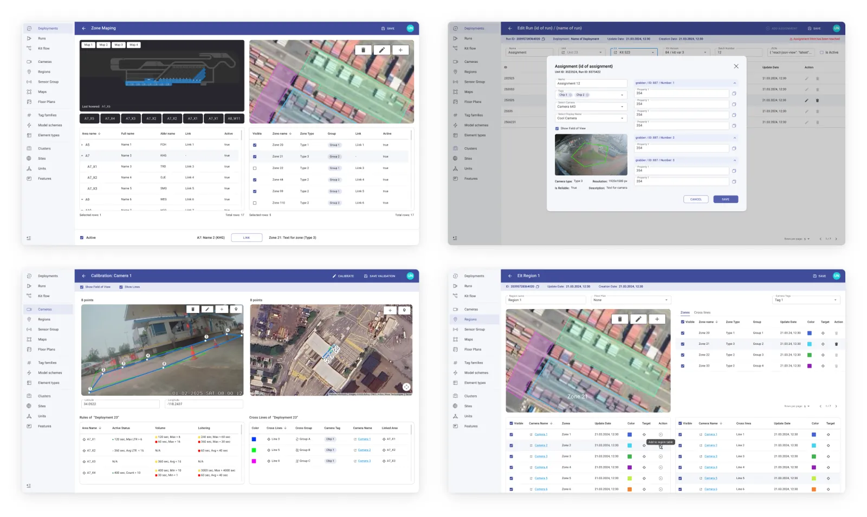Toggle Show Field of View in Calibration
The width and height of the screenshot is (867, 517).
82,287
